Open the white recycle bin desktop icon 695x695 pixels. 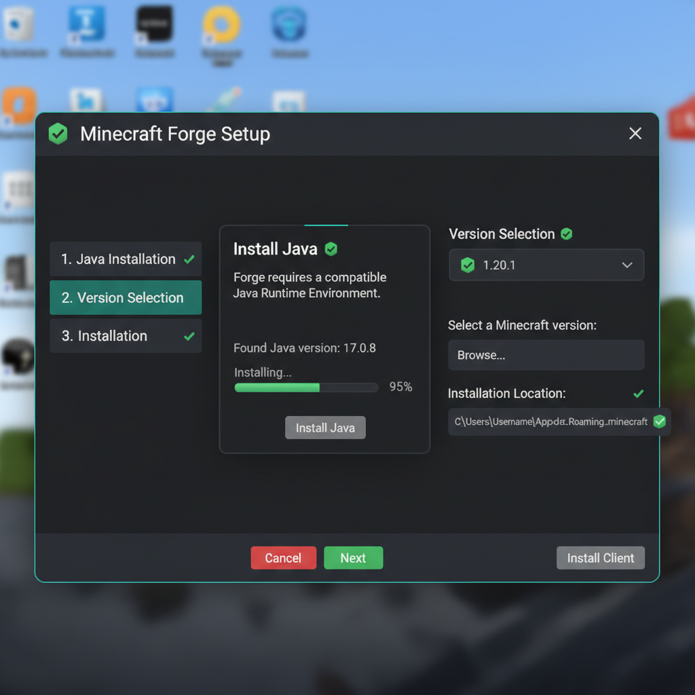tap(18, 24)
